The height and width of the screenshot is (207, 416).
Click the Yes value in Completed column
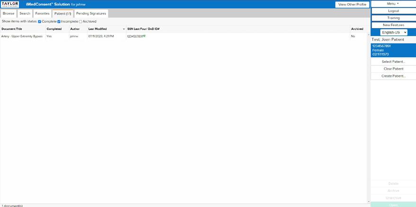[49, 36]
